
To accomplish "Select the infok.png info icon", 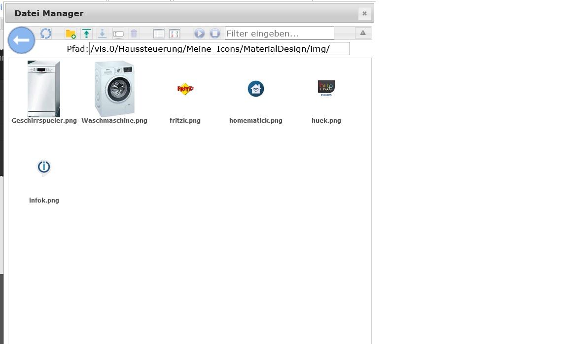I will click(44, 168).
